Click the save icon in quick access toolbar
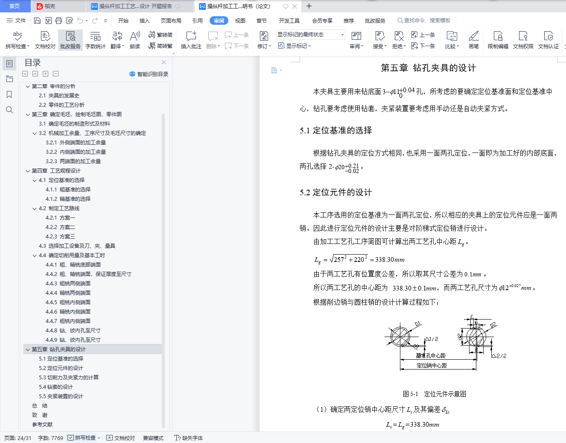The width and height of the screenshot is (566, 443). click(x=37, y=21)
